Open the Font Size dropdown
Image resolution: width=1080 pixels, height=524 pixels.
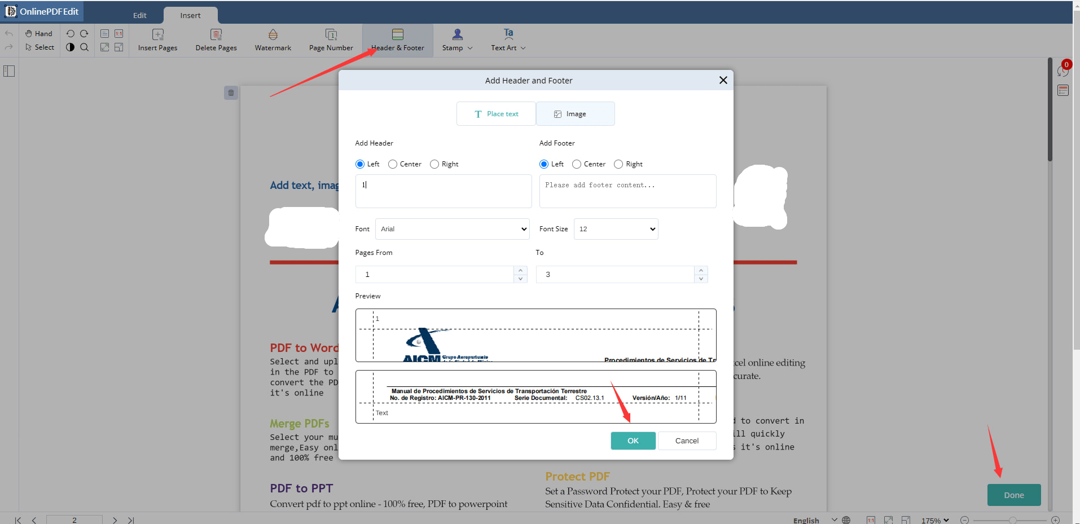(x=615, y=228)
